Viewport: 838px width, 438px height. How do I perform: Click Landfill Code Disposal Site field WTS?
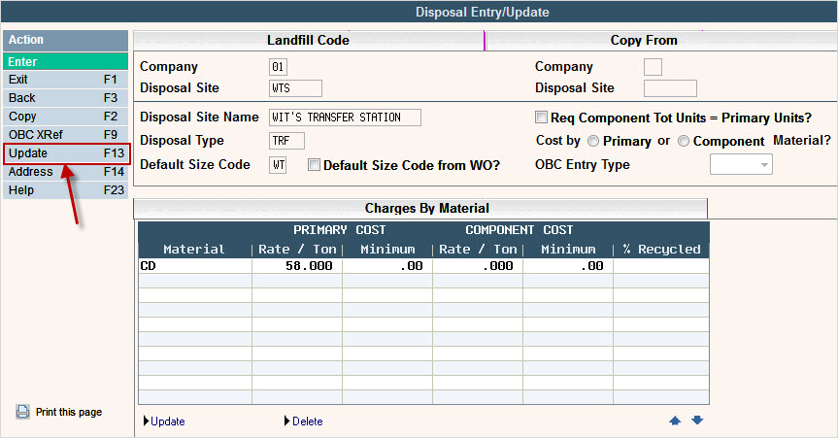295,88
